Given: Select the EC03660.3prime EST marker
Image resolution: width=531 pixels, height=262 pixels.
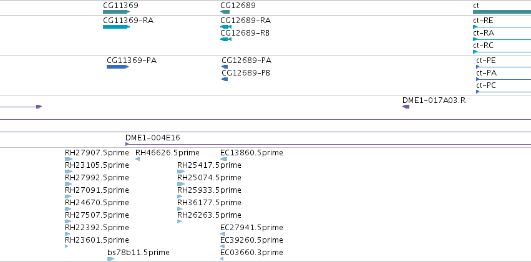Looking at the screenshot, I should click(222, 259).
